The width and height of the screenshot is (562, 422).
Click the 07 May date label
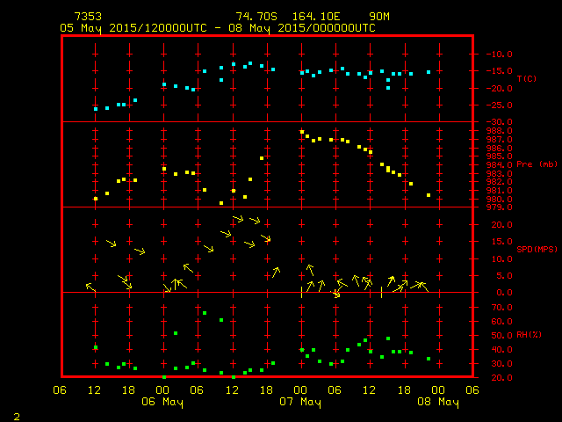pyautogui.click(x=300, y=402)
